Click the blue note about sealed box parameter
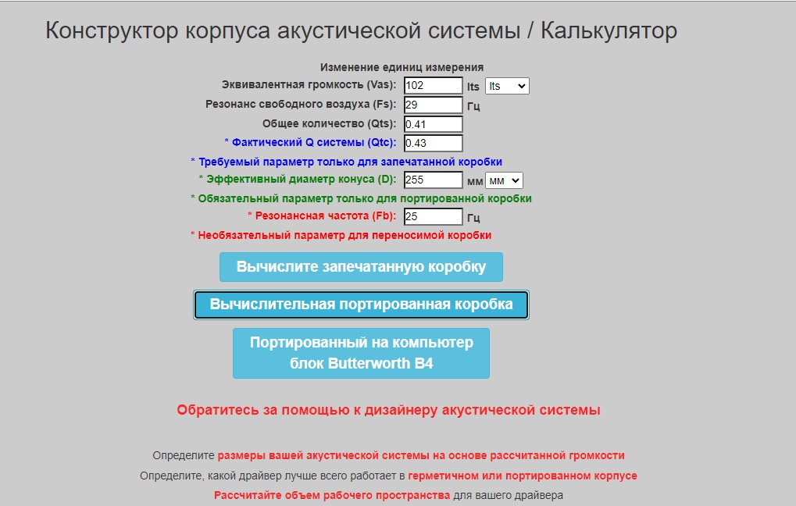The height and width of the screenshot is (506, 796). coord(346,162)
